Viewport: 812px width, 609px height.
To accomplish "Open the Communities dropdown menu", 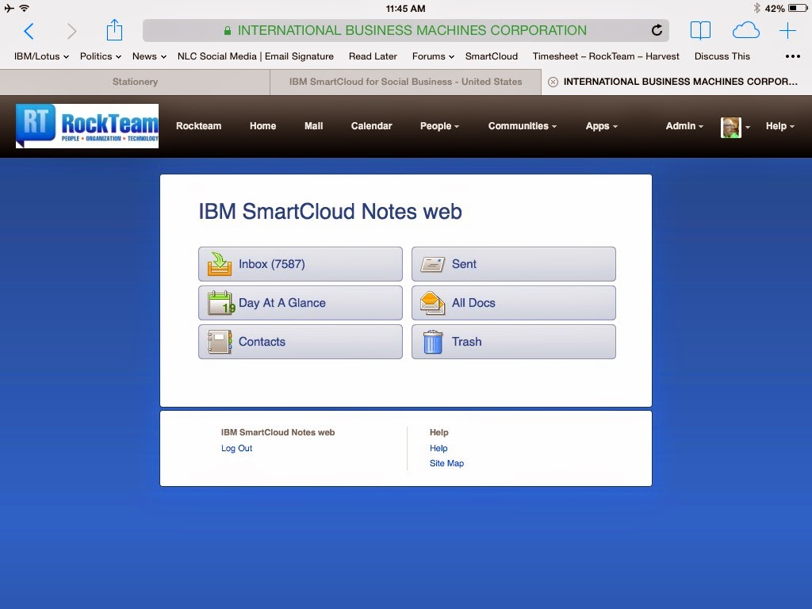I will [522, 126].
